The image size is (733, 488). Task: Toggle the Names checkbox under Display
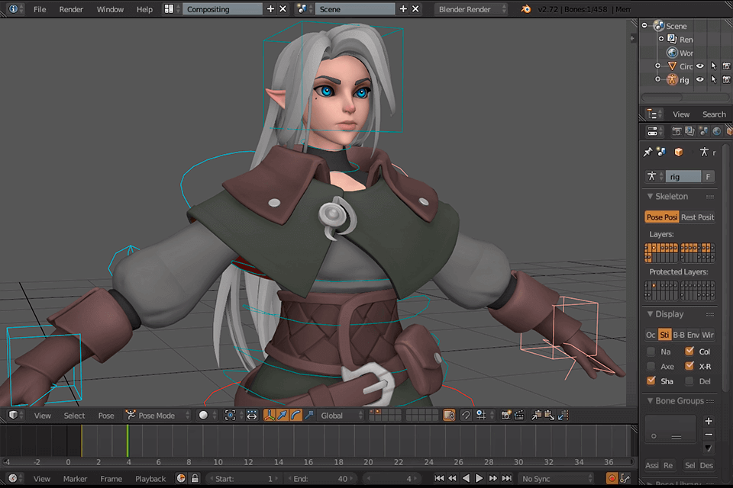pyautogui.click(x=651, y=351)
